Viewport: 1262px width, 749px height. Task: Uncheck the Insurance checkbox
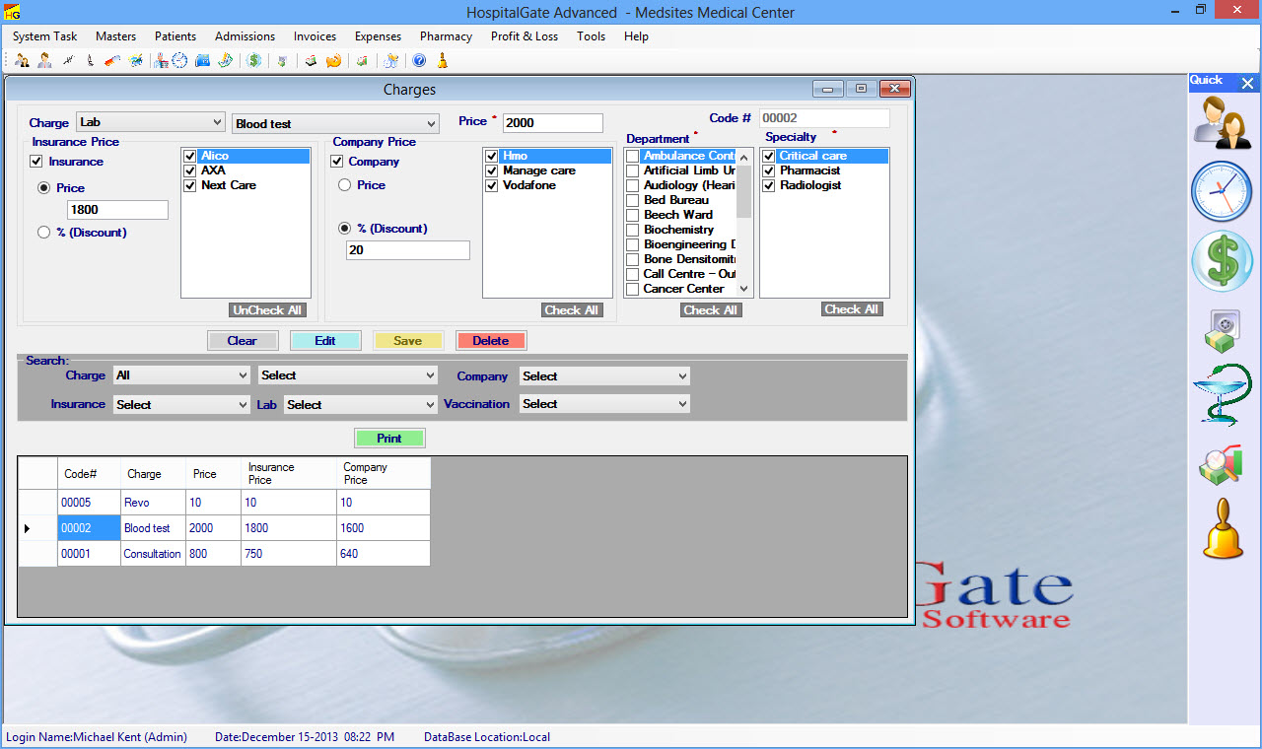coord(36,162)
